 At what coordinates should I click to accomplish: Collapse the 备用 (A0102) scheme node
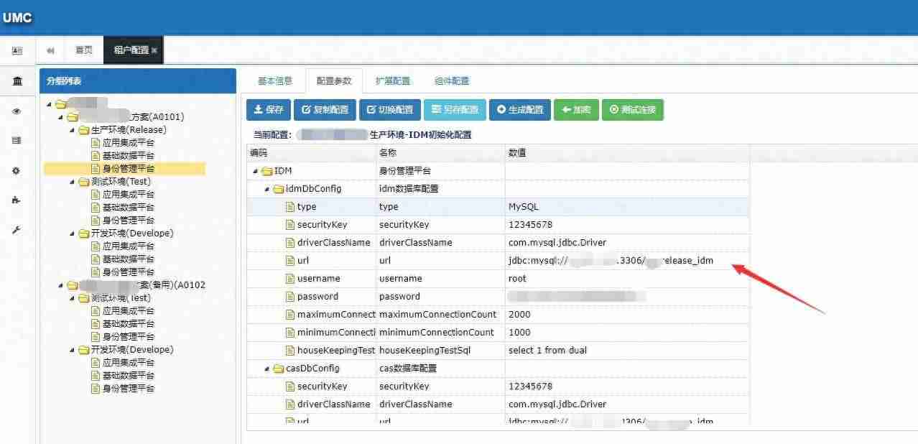pyautogui.click(x=60, y=285)
